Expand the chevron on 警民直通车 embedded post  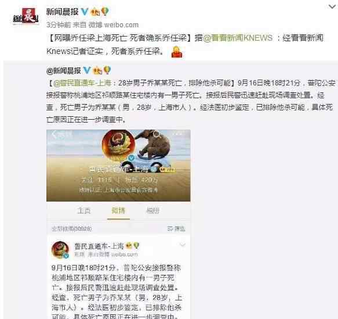(x=183, y=245)
